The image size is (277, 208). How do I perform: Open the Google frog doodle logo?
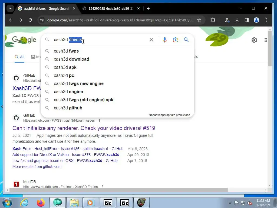click(24, 40)
